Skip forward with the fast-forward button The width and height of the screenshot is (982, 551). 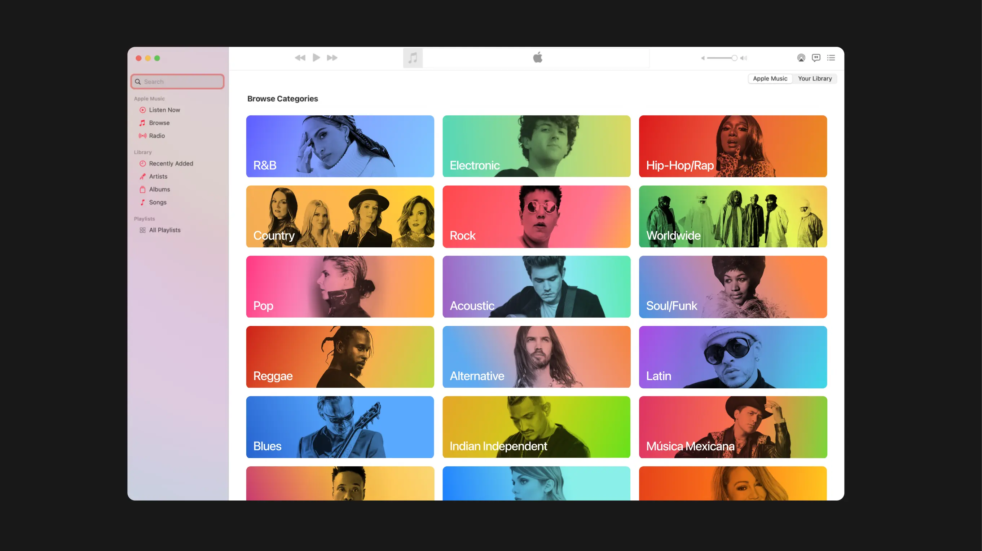click(332, 58)
